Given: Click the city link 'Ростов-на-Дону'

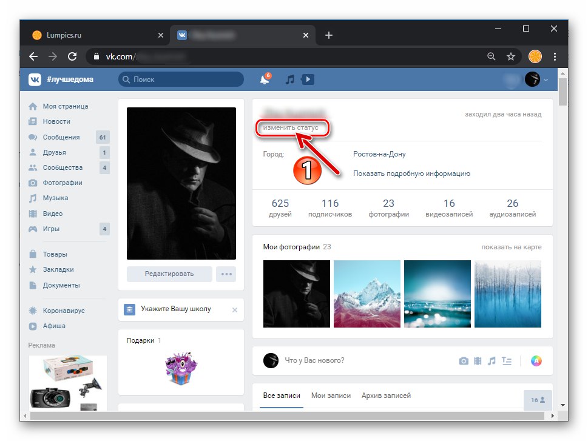Looking at the screenshot, I should pyautogui.click(x=379, y=154).
